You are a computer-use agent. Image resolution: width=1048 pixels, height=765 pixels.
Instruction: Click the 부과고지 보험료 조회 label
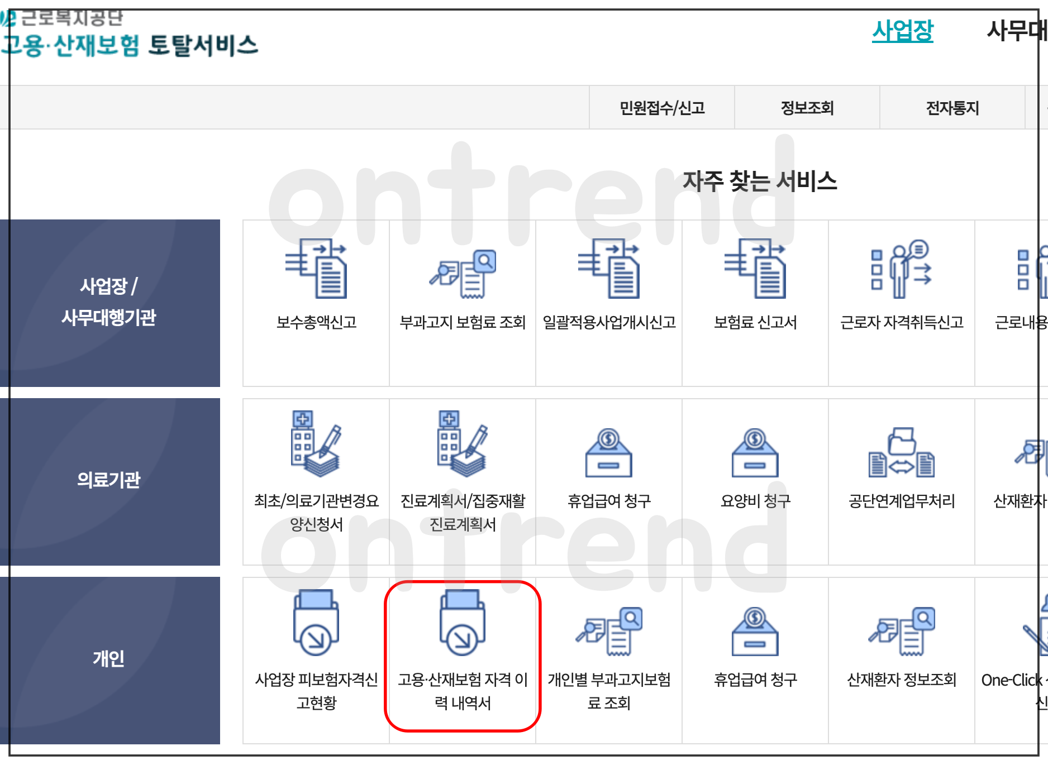point(463,322)
